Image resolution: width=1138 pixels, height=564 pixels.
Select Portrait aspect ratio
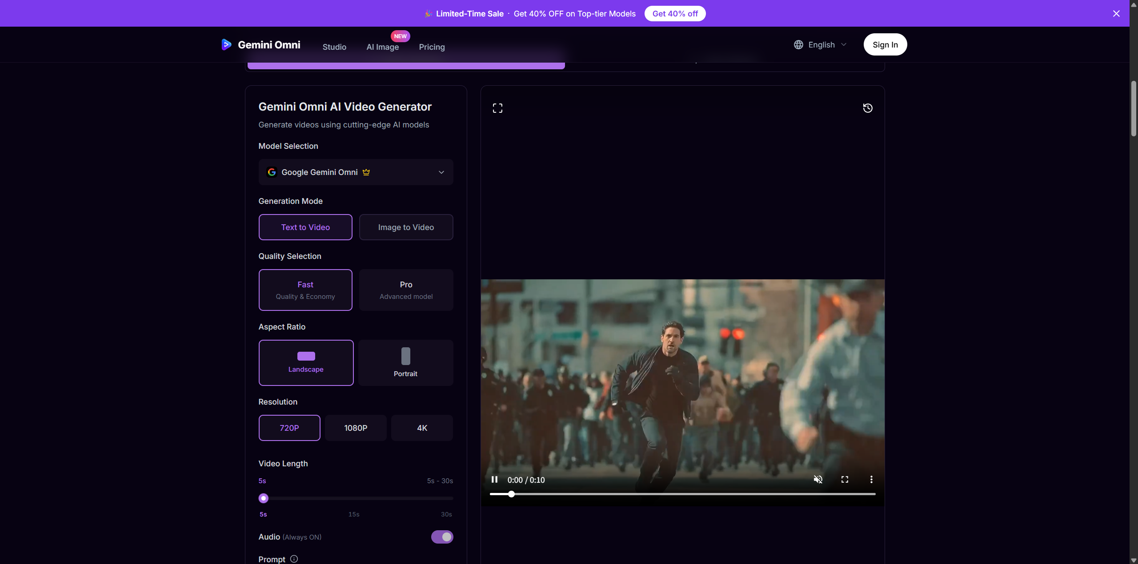[405, 363]
